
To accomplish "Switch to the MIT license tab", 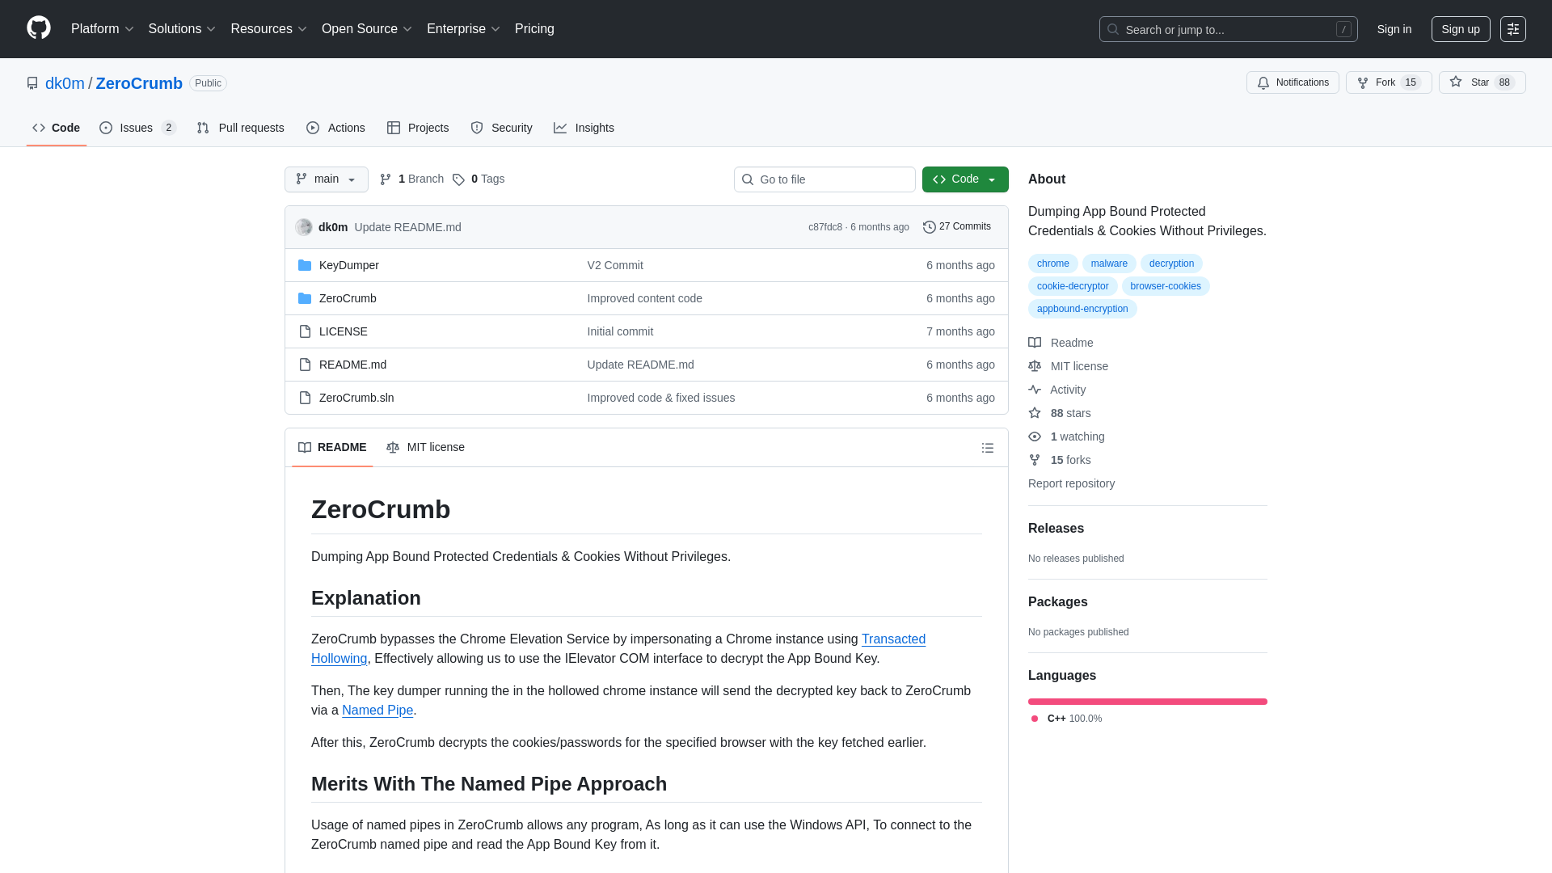I will (x=425, y=447).
